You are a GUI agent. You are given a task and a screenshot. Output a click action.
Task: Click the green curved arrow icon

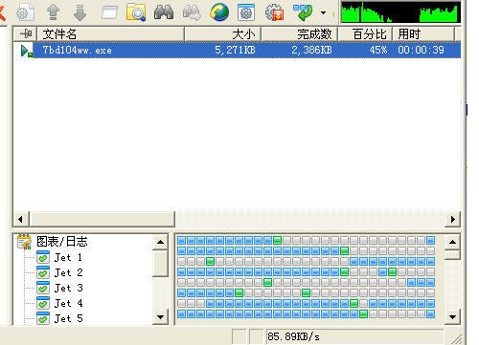[303, 12]
